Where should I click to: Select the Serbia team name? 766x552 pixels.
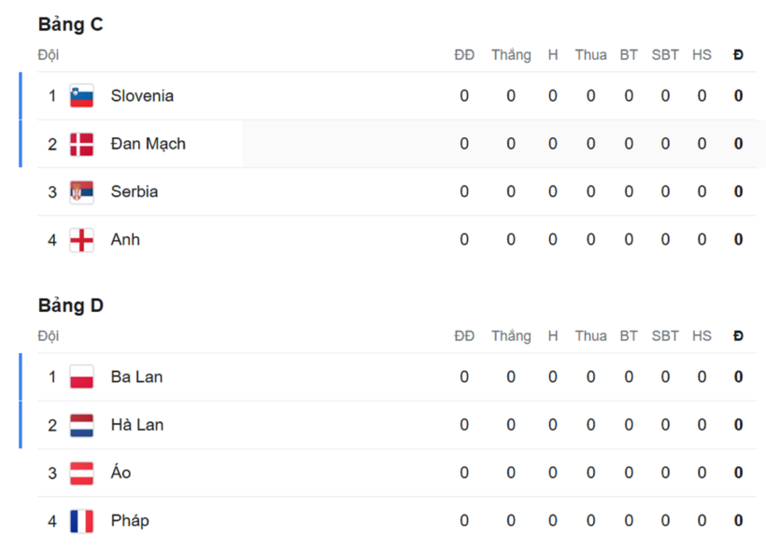coord(135,191)
